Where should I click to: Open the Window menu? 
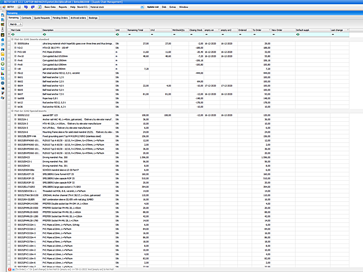pos(183,7)
